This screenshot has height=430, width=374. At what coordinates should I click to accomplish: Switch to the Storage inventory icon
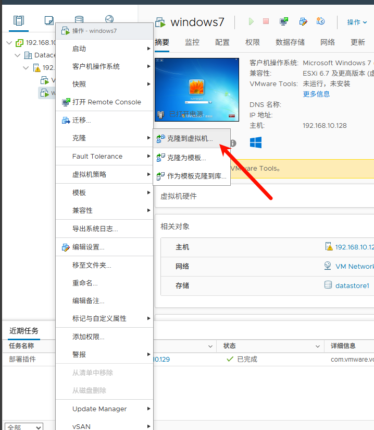[79, 20]
